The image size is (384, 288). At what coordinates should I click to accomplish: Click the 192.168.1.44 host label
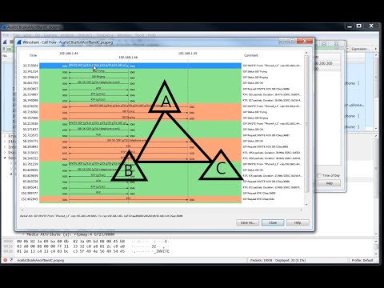point(69,54)
